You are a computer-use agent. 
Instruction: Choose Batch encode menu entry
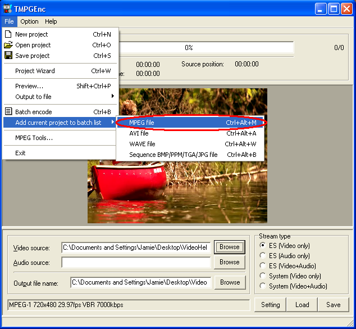point(61,112)
